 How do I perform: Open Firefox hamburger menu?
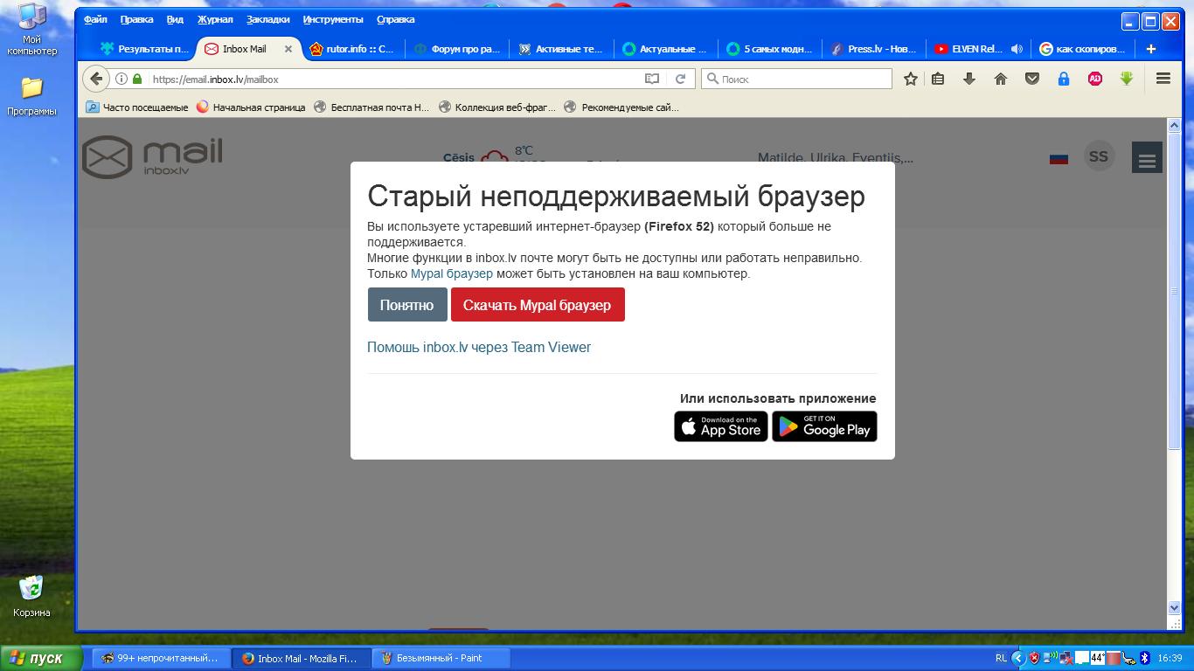[1163, 79]
